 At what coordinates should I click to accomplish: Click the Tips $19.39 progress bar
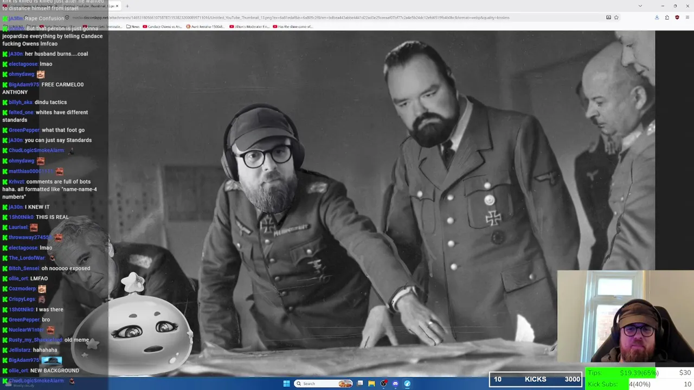click(639, 373)
